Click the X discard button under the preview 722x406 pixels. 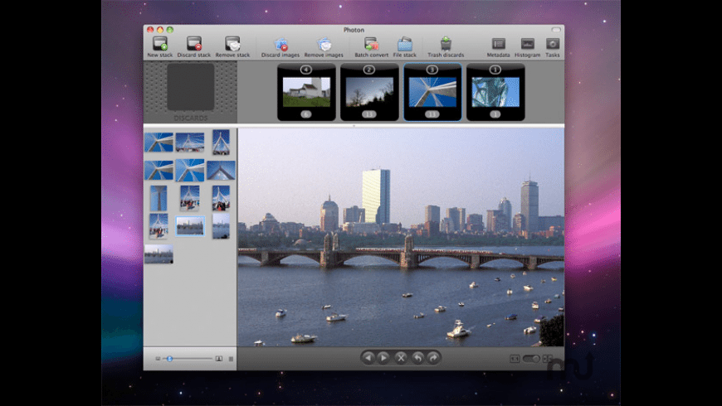401,358
